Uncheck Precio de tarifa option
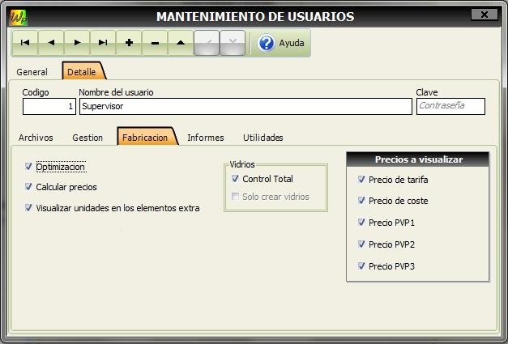This screenshot has width=508, height=344. [361, 180]
